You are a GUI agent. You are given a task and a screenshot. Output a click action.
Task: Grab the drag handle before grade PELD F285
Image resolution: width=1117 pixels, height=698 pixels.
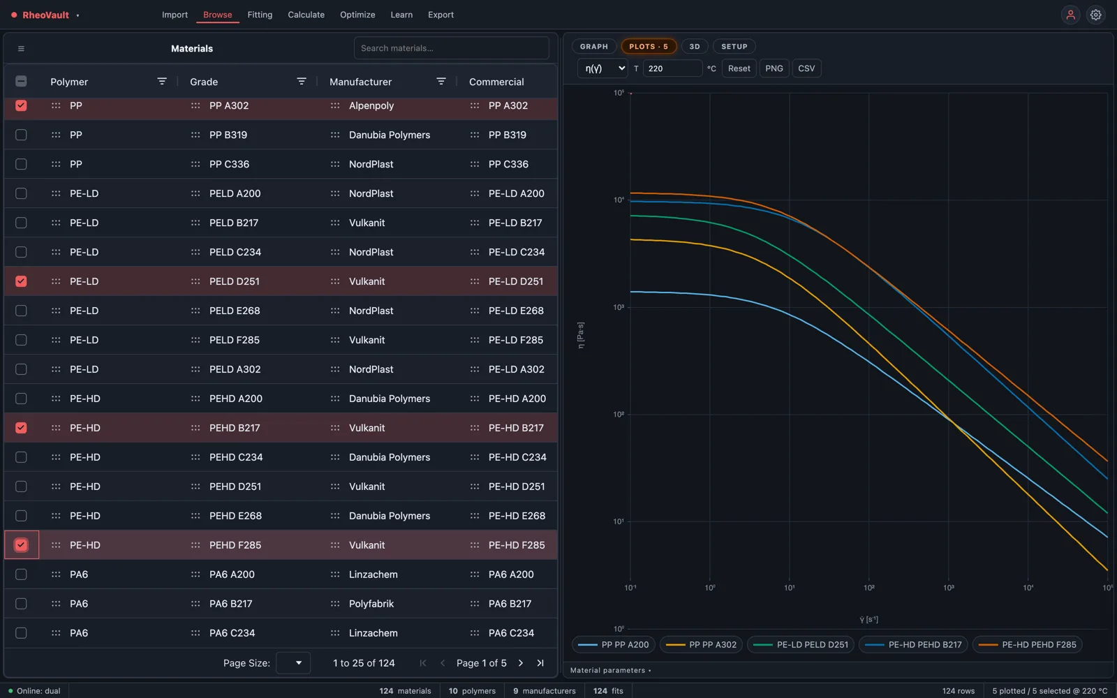tap(195, 340)
